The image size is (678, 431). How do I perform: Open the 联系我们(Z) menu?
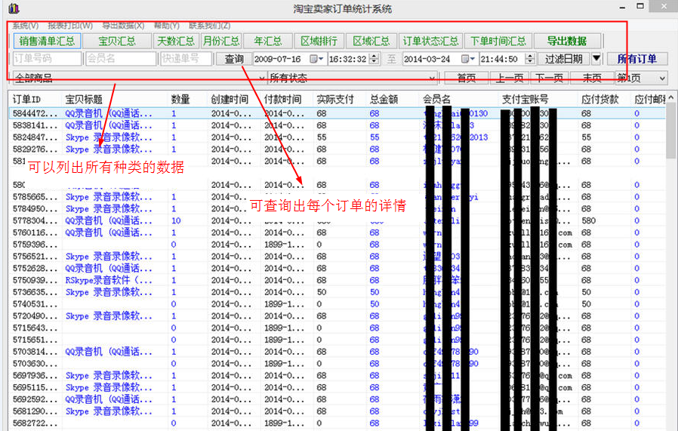(x=210, y=26)
